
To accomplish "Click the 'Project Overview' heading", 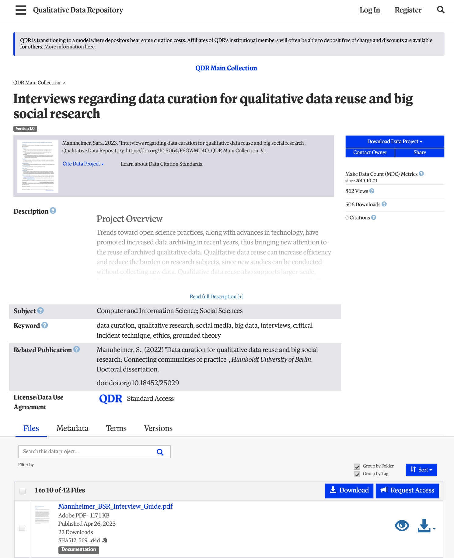I will [x=129, y=219].
